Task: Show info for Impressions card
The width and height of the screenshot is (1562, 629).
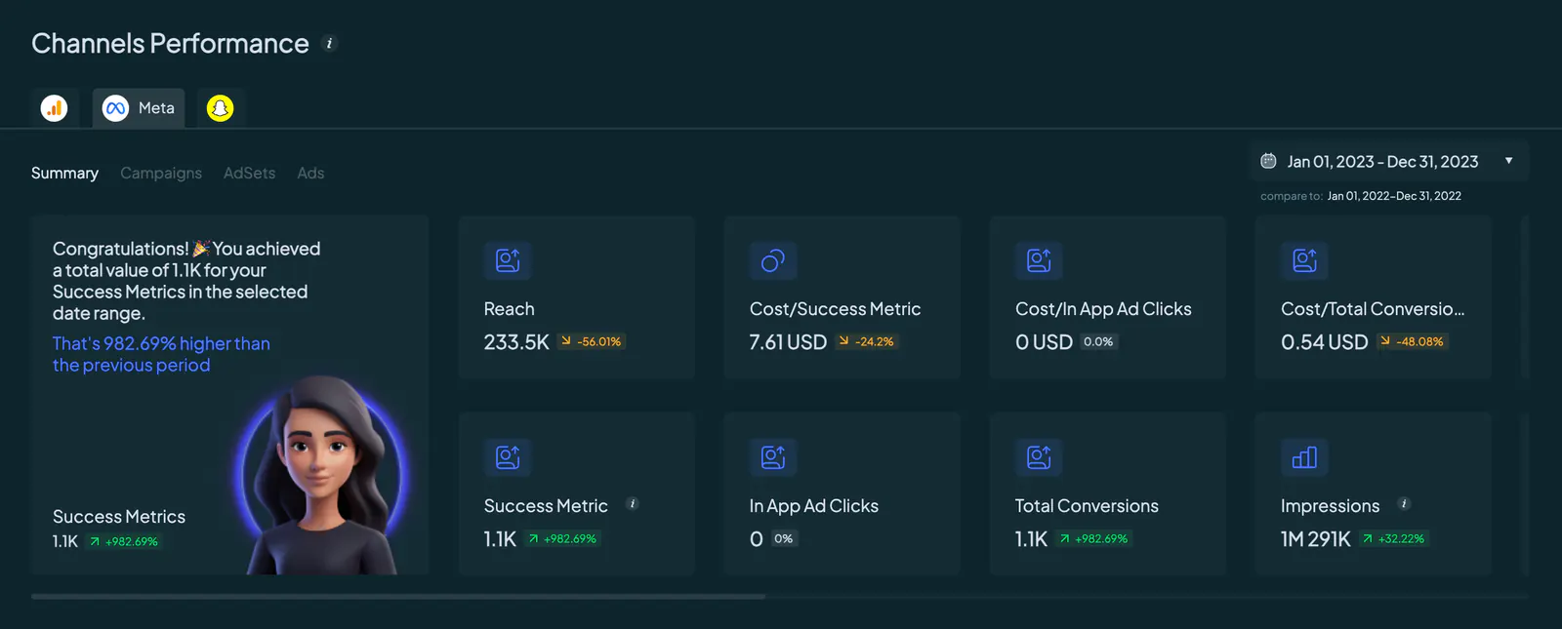Action: pos(1404,504)
